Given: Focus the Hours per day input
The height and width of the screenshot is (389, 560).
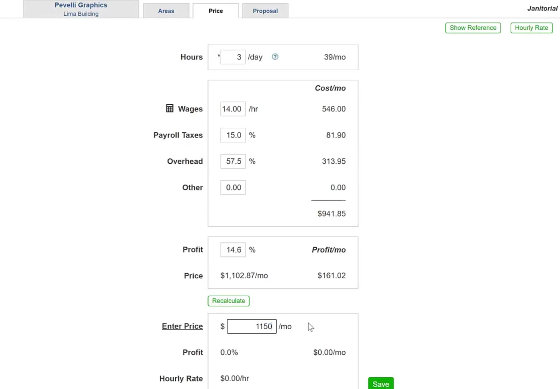Looking at the screenshot, I should pyautogui.click(x=233, y=57).
